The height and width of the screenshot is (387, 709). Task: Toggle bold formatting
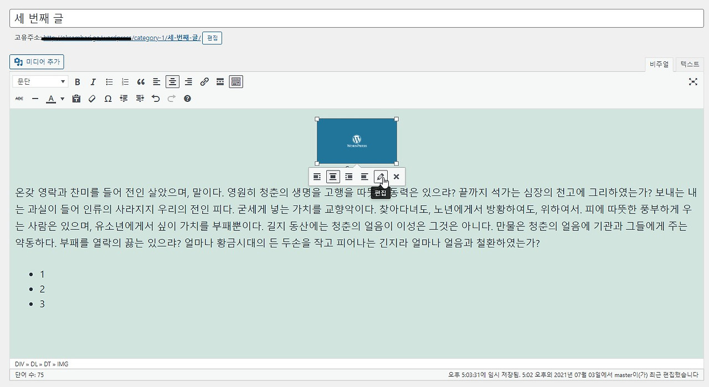point(78,82)
